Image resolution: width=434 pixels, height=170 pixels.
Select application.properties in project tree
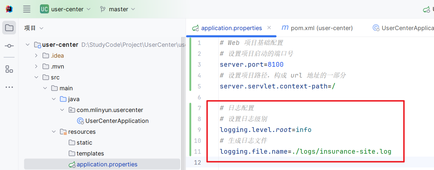tap(107, 164)
